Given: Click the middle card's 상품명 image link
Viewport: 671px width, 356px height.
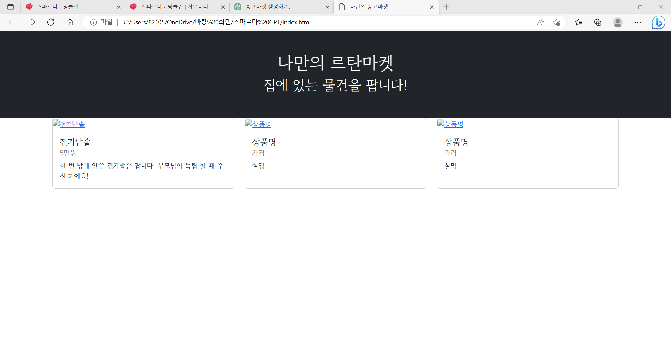Looking at the screenshot, I should tap(258, 124).
